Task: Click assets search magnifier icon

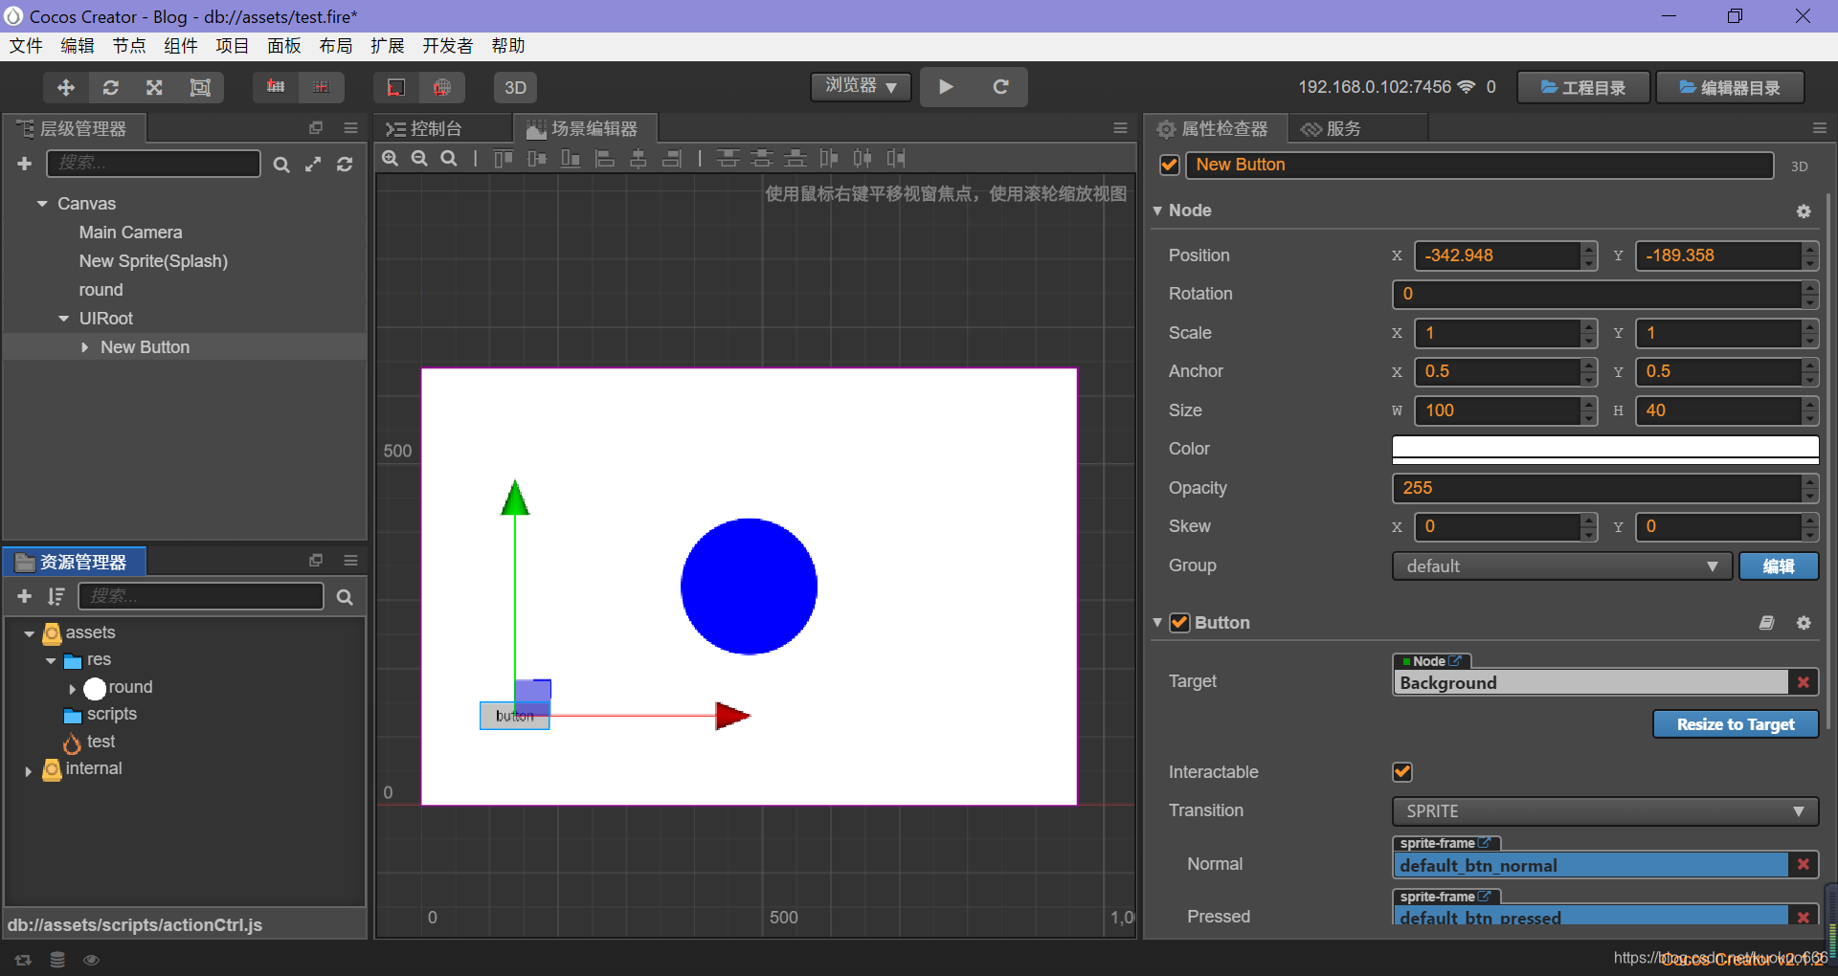Action: [345, 597]
